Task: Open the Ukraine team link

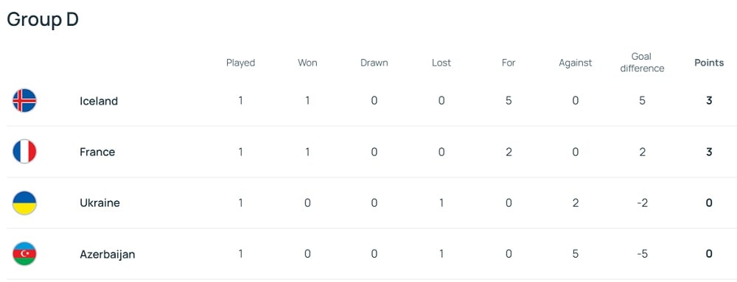Action: pyautogui.click(x=99, y=202)
